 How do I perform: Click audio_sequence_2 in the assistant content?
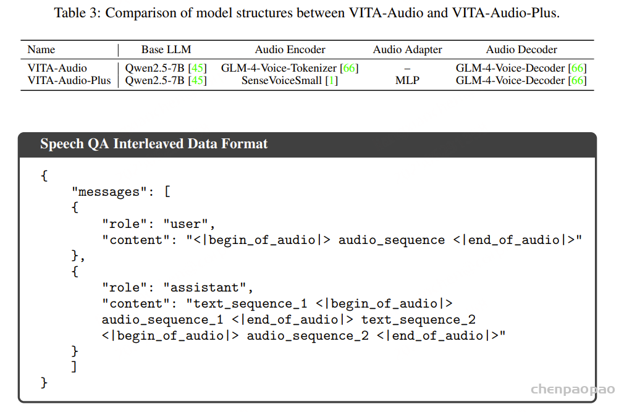(x=308, y=335)
